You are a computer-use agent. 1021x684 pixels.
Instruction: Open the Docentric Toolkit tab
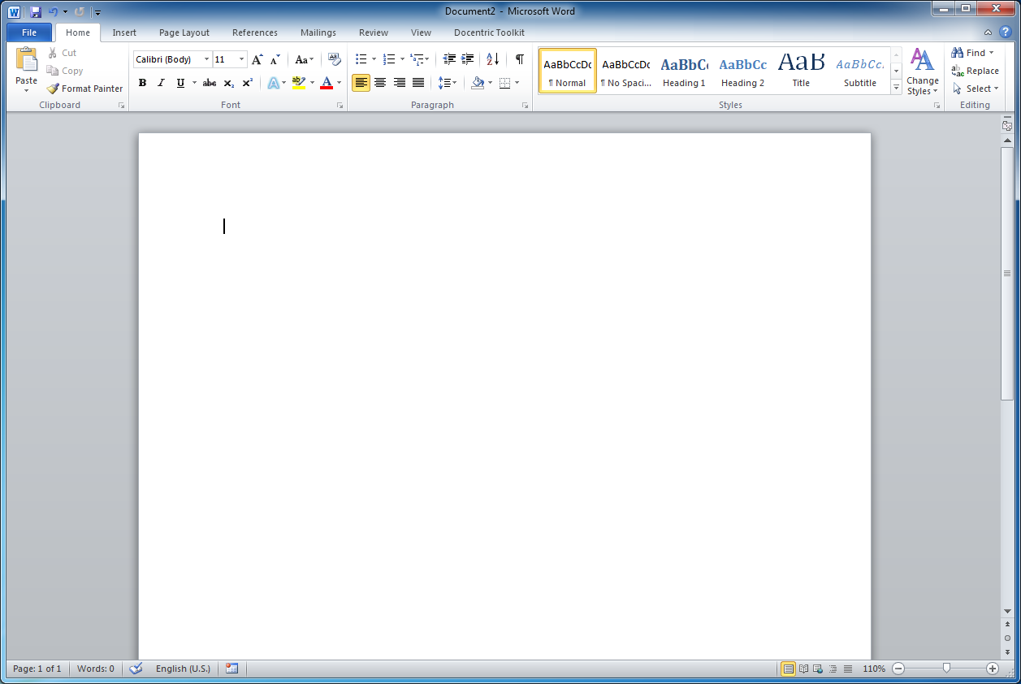(x=488, y=32)
